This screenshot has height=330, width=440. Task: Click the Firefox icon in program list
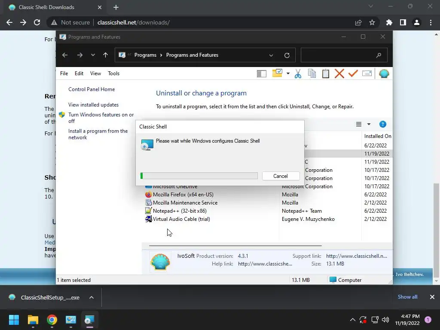click(148, 195)
